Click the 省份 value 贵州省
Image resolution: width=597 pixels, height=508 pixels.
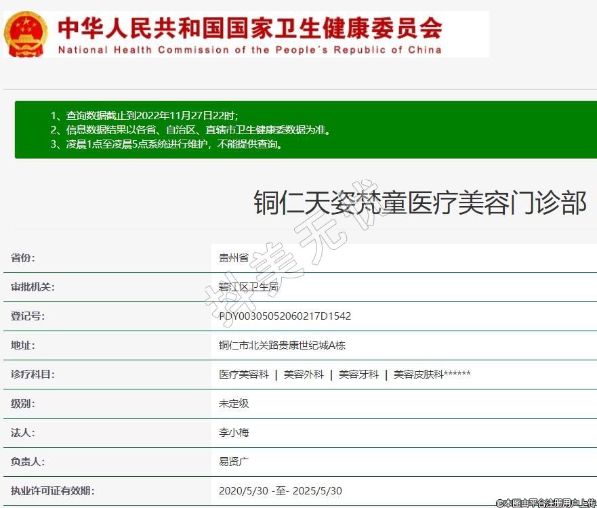click(x=234, y=258)
